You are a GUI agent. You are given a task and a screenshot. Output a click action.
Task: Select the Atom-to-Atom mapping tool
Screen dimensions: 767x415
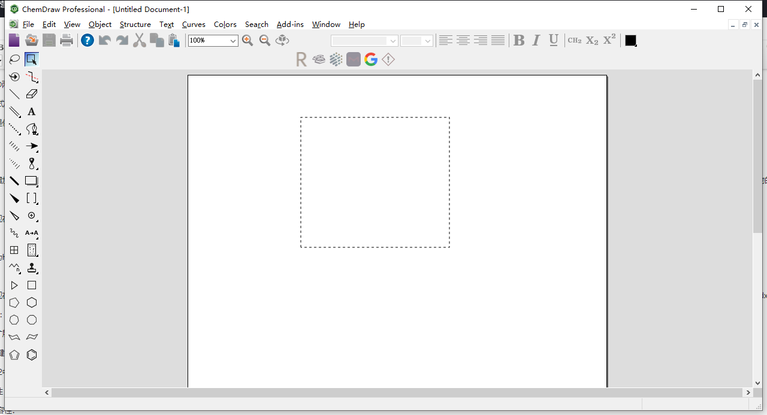click(x=32, y=233)
